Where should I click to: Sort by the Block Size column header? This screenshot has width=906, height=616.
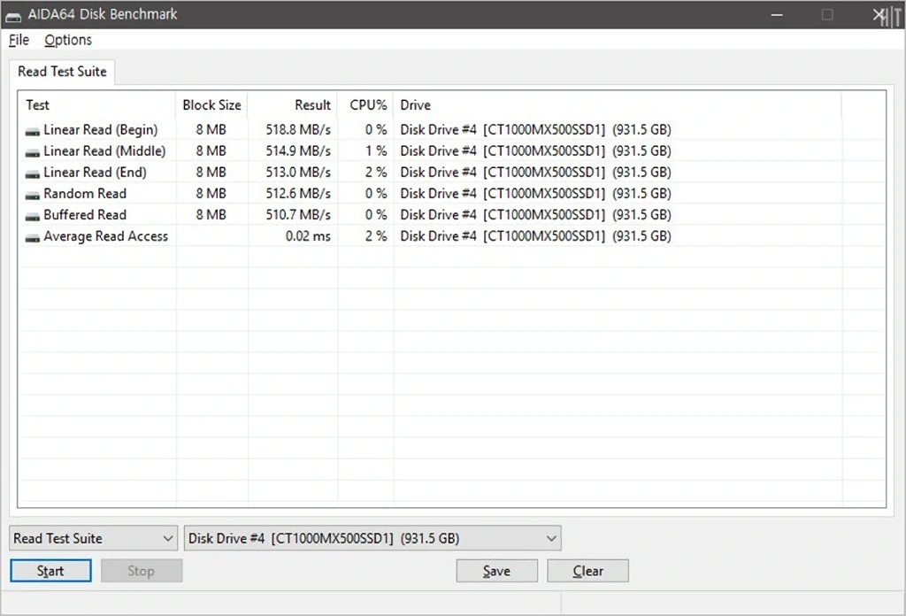(x=211, y=105)
